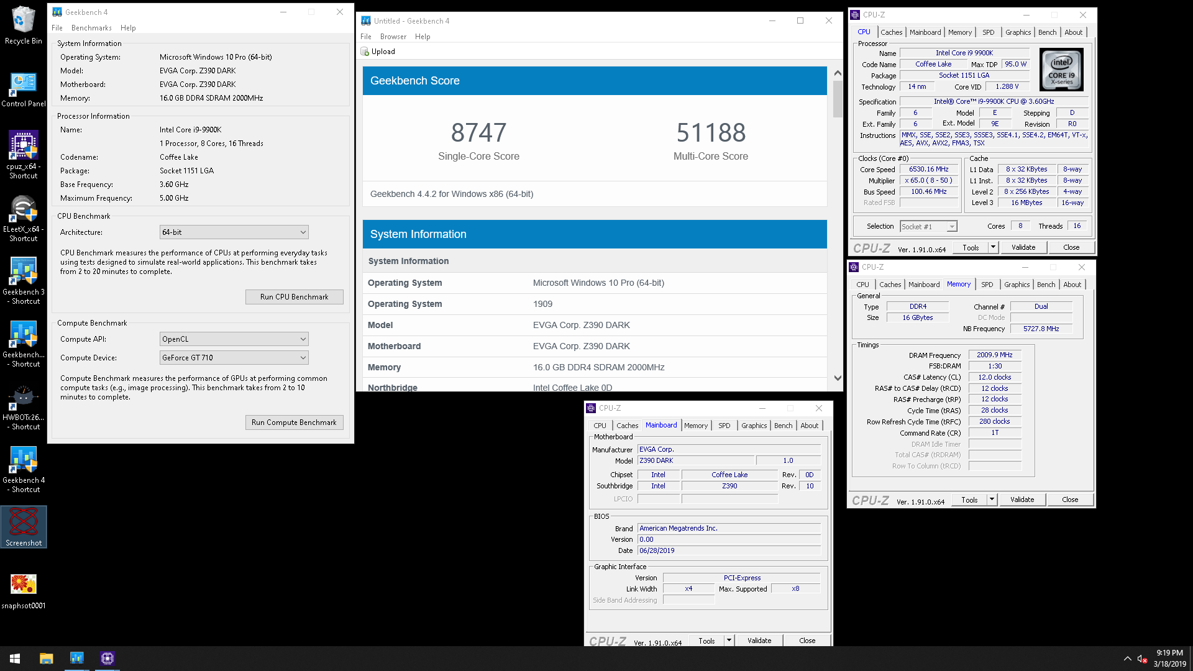Image resolution: width=1193 pixels, height=671 pixels.
Task: Click Tools button in top CPU-Z window
Action: [x=971, y=247]
